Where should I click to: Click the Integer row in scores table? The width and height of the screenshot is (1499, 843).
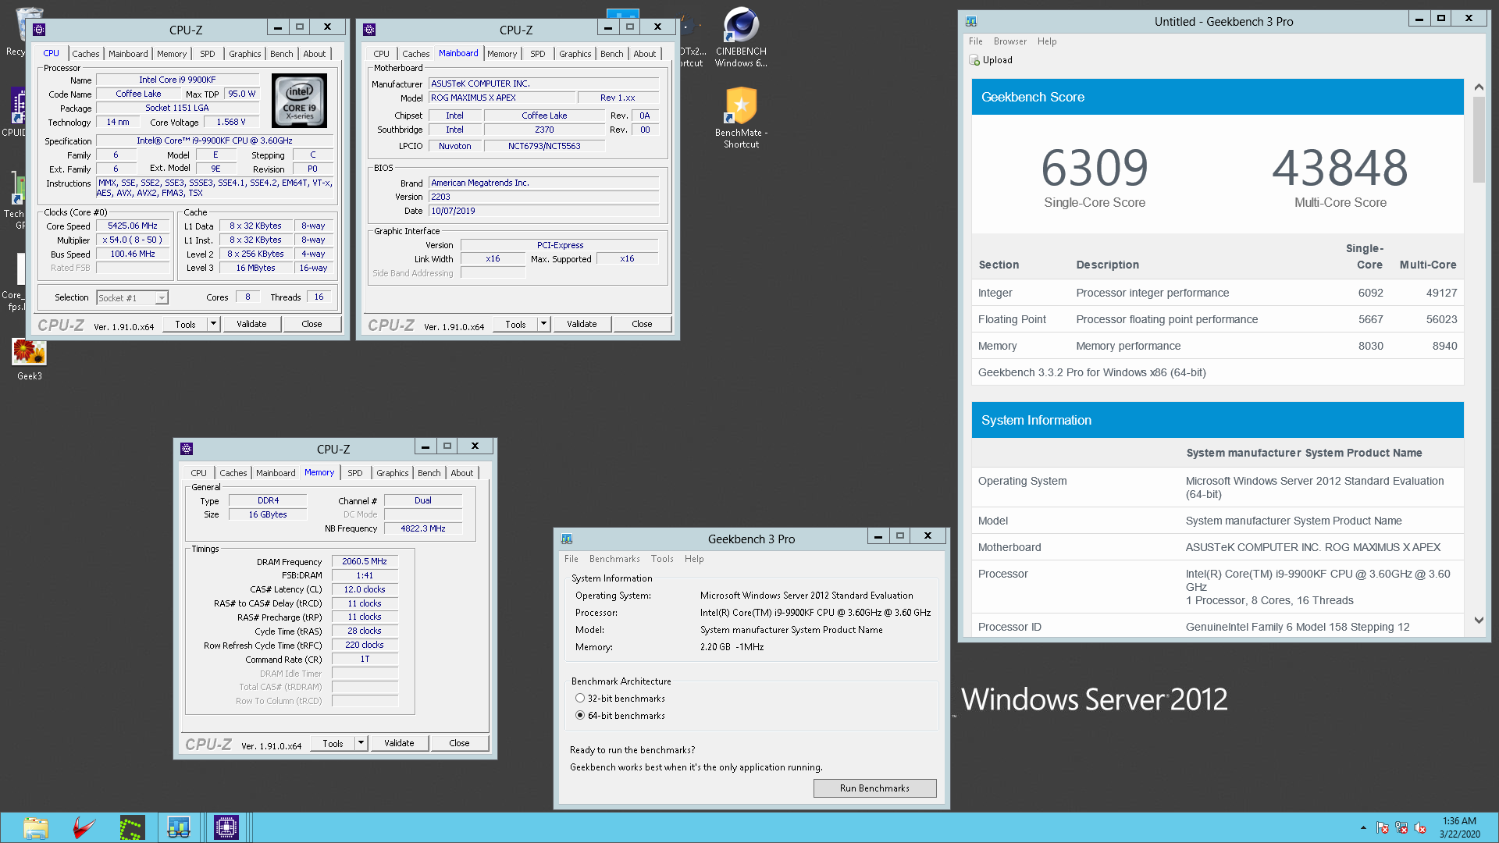[1217, 293]
